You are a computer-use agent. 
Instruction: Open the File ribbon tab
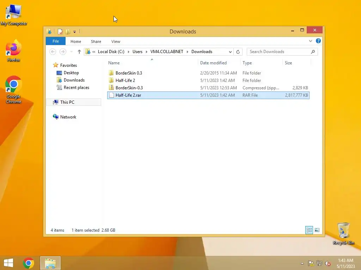click(55, 41)
